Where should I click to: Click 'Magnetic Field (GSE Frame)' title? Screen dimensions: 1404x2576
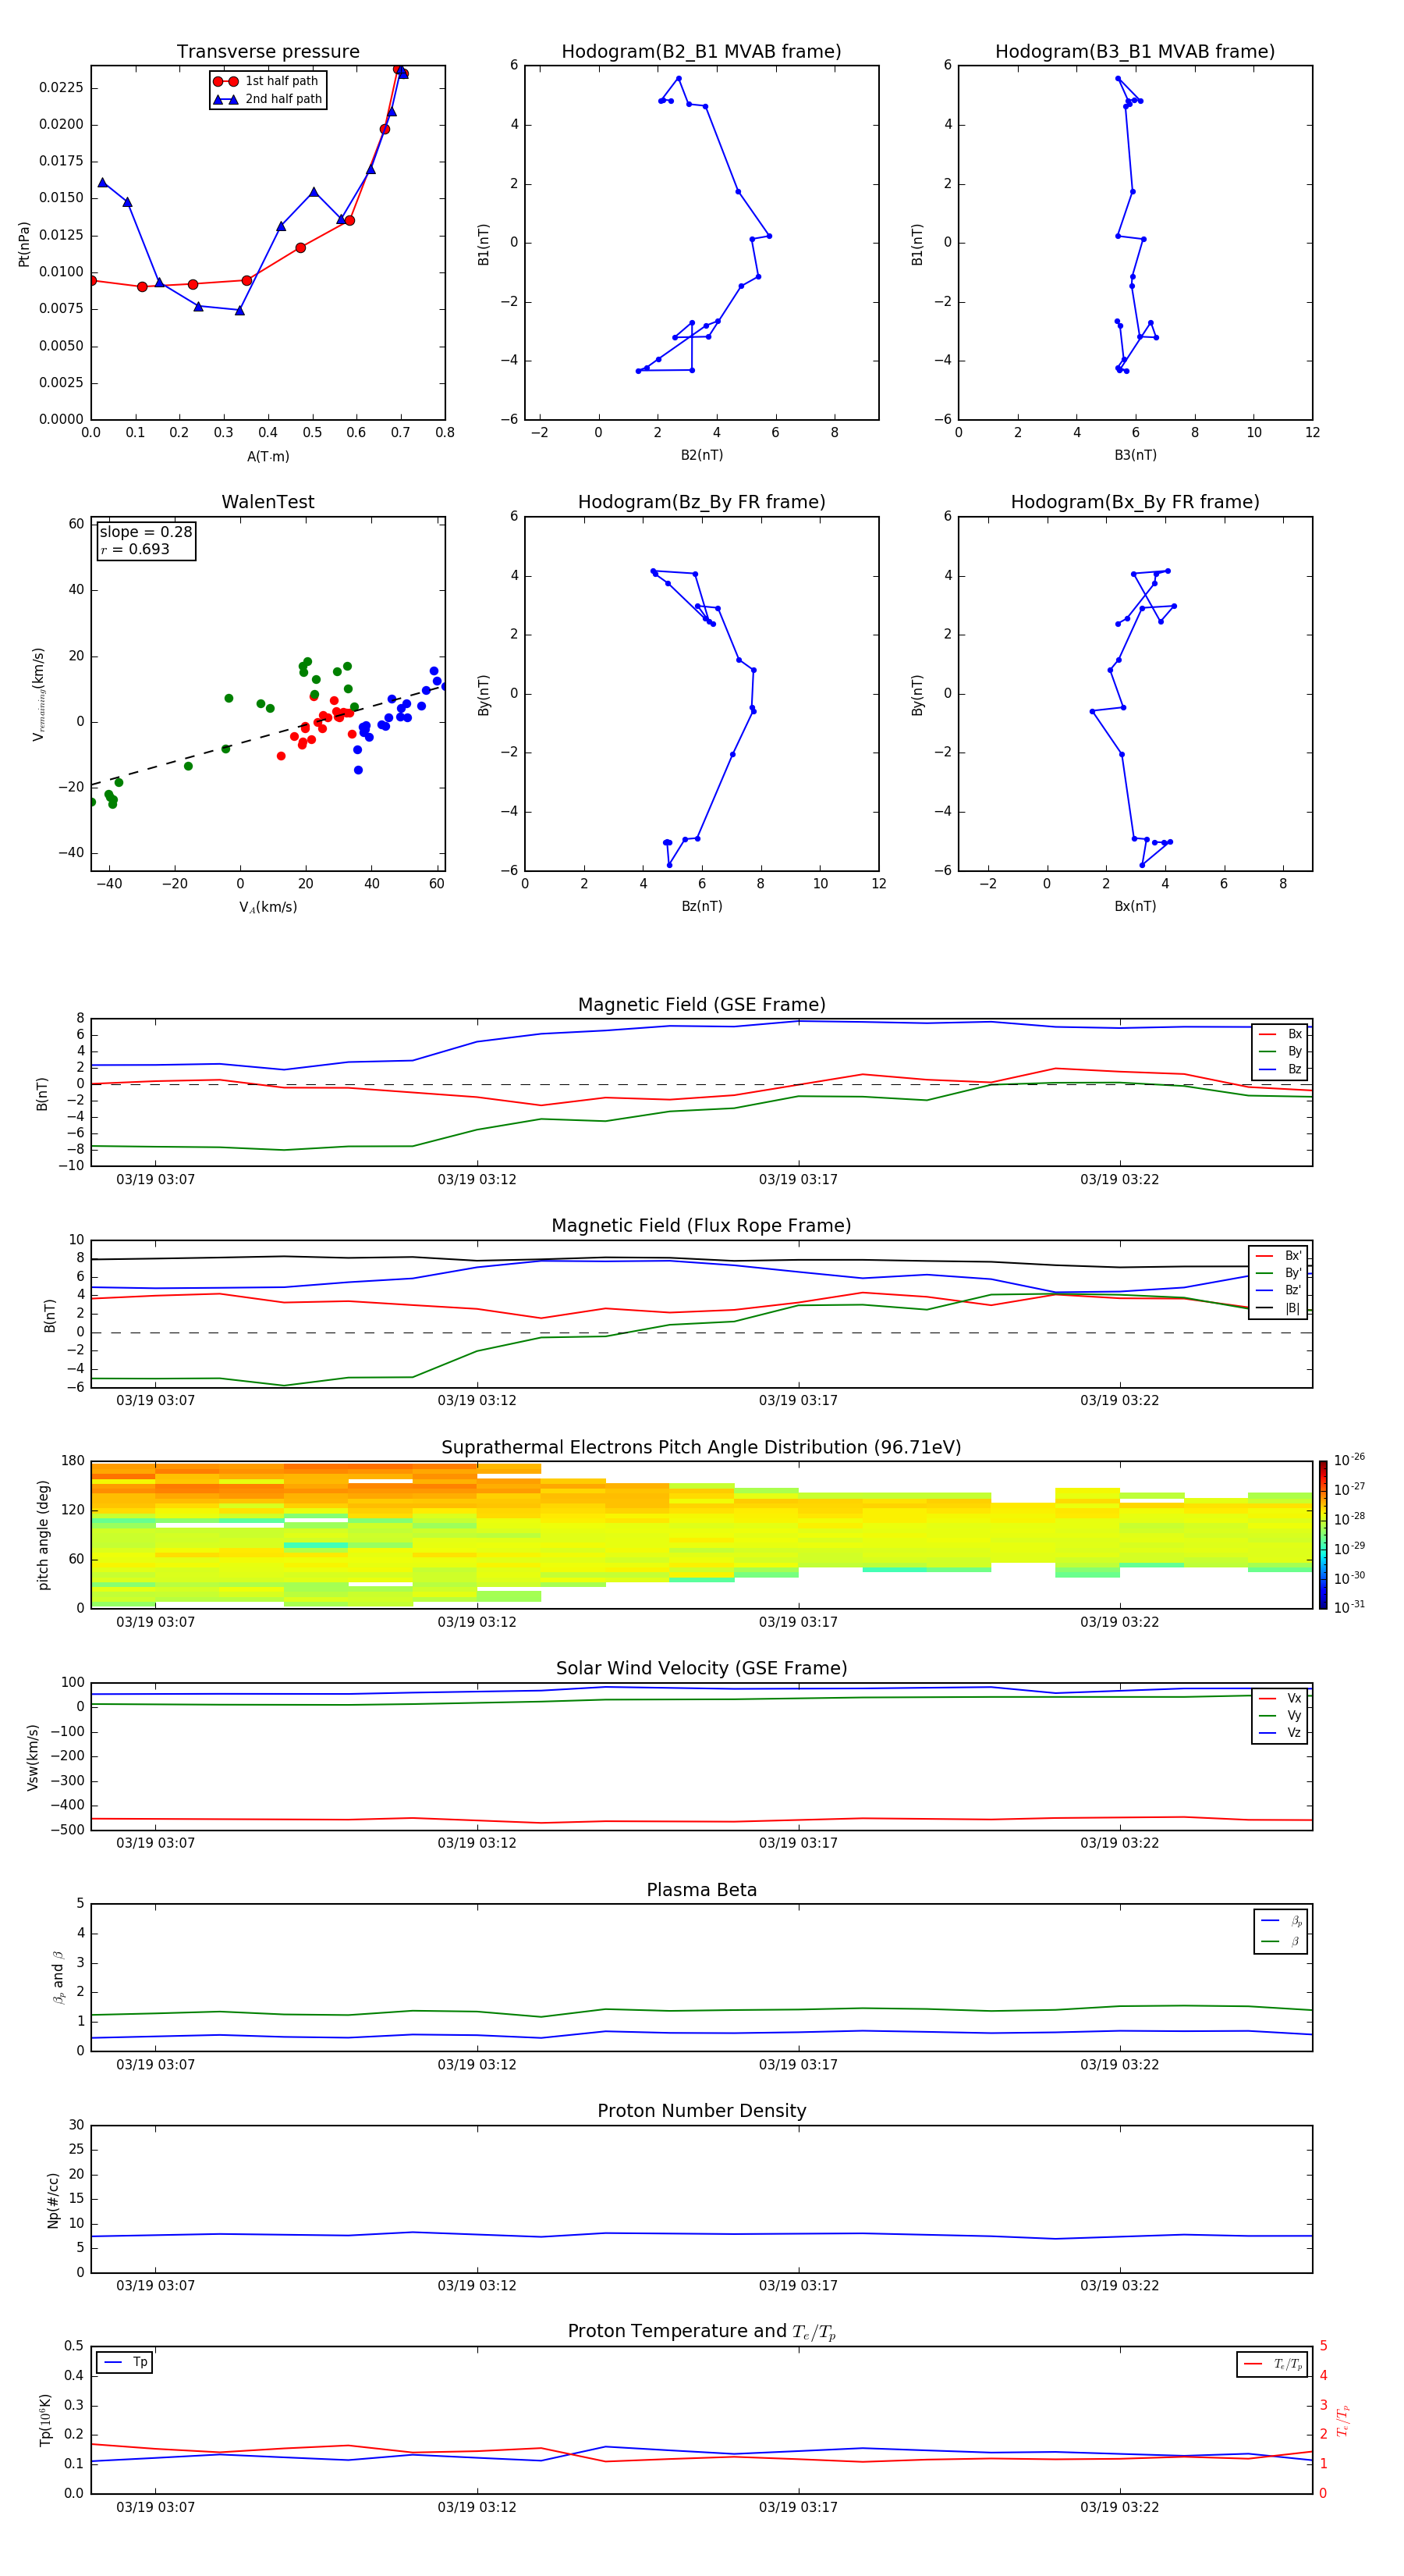tap(701, 1005)
